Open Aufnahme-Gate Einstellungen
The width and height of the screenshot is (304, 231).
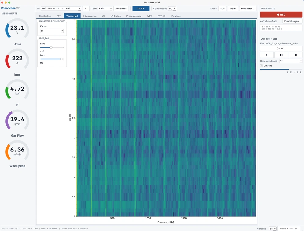pos(292,21)
